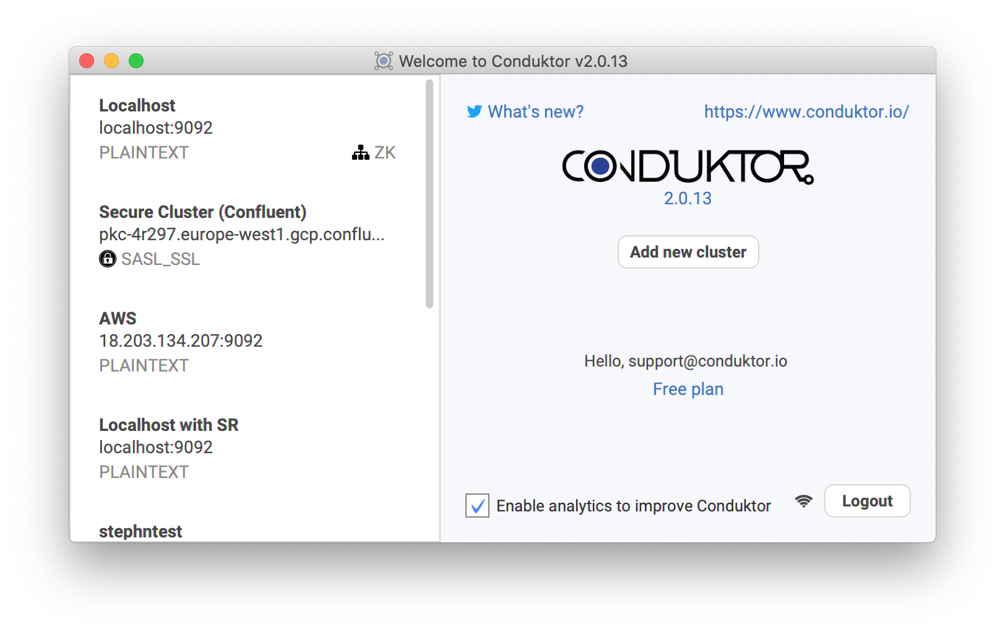
Task: Toggle Enable analytics to improve Conduktor checkbox
Action: 477,506
